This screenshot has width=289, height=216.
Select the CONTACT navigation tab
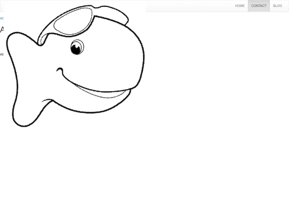click(259, 6)
